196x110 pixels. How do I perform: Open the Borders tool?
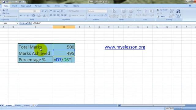click(33, 16)
